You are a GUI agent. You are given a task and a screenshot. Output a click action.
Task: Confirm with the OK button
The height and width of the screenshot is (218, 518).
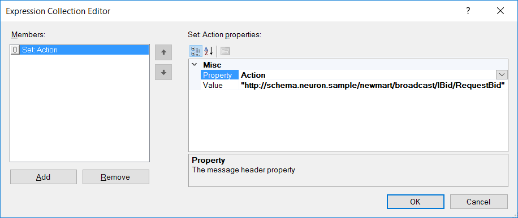[415, 202]
